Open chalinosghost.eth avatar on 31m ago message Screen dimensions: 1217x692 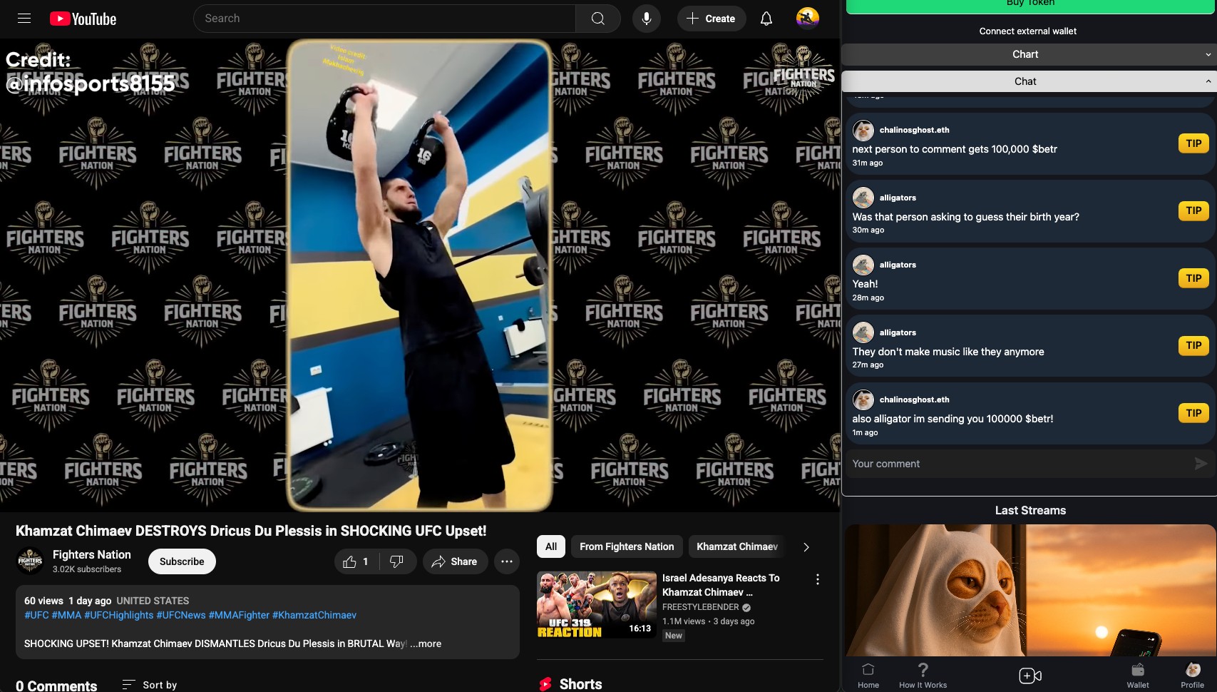(863, 131)
